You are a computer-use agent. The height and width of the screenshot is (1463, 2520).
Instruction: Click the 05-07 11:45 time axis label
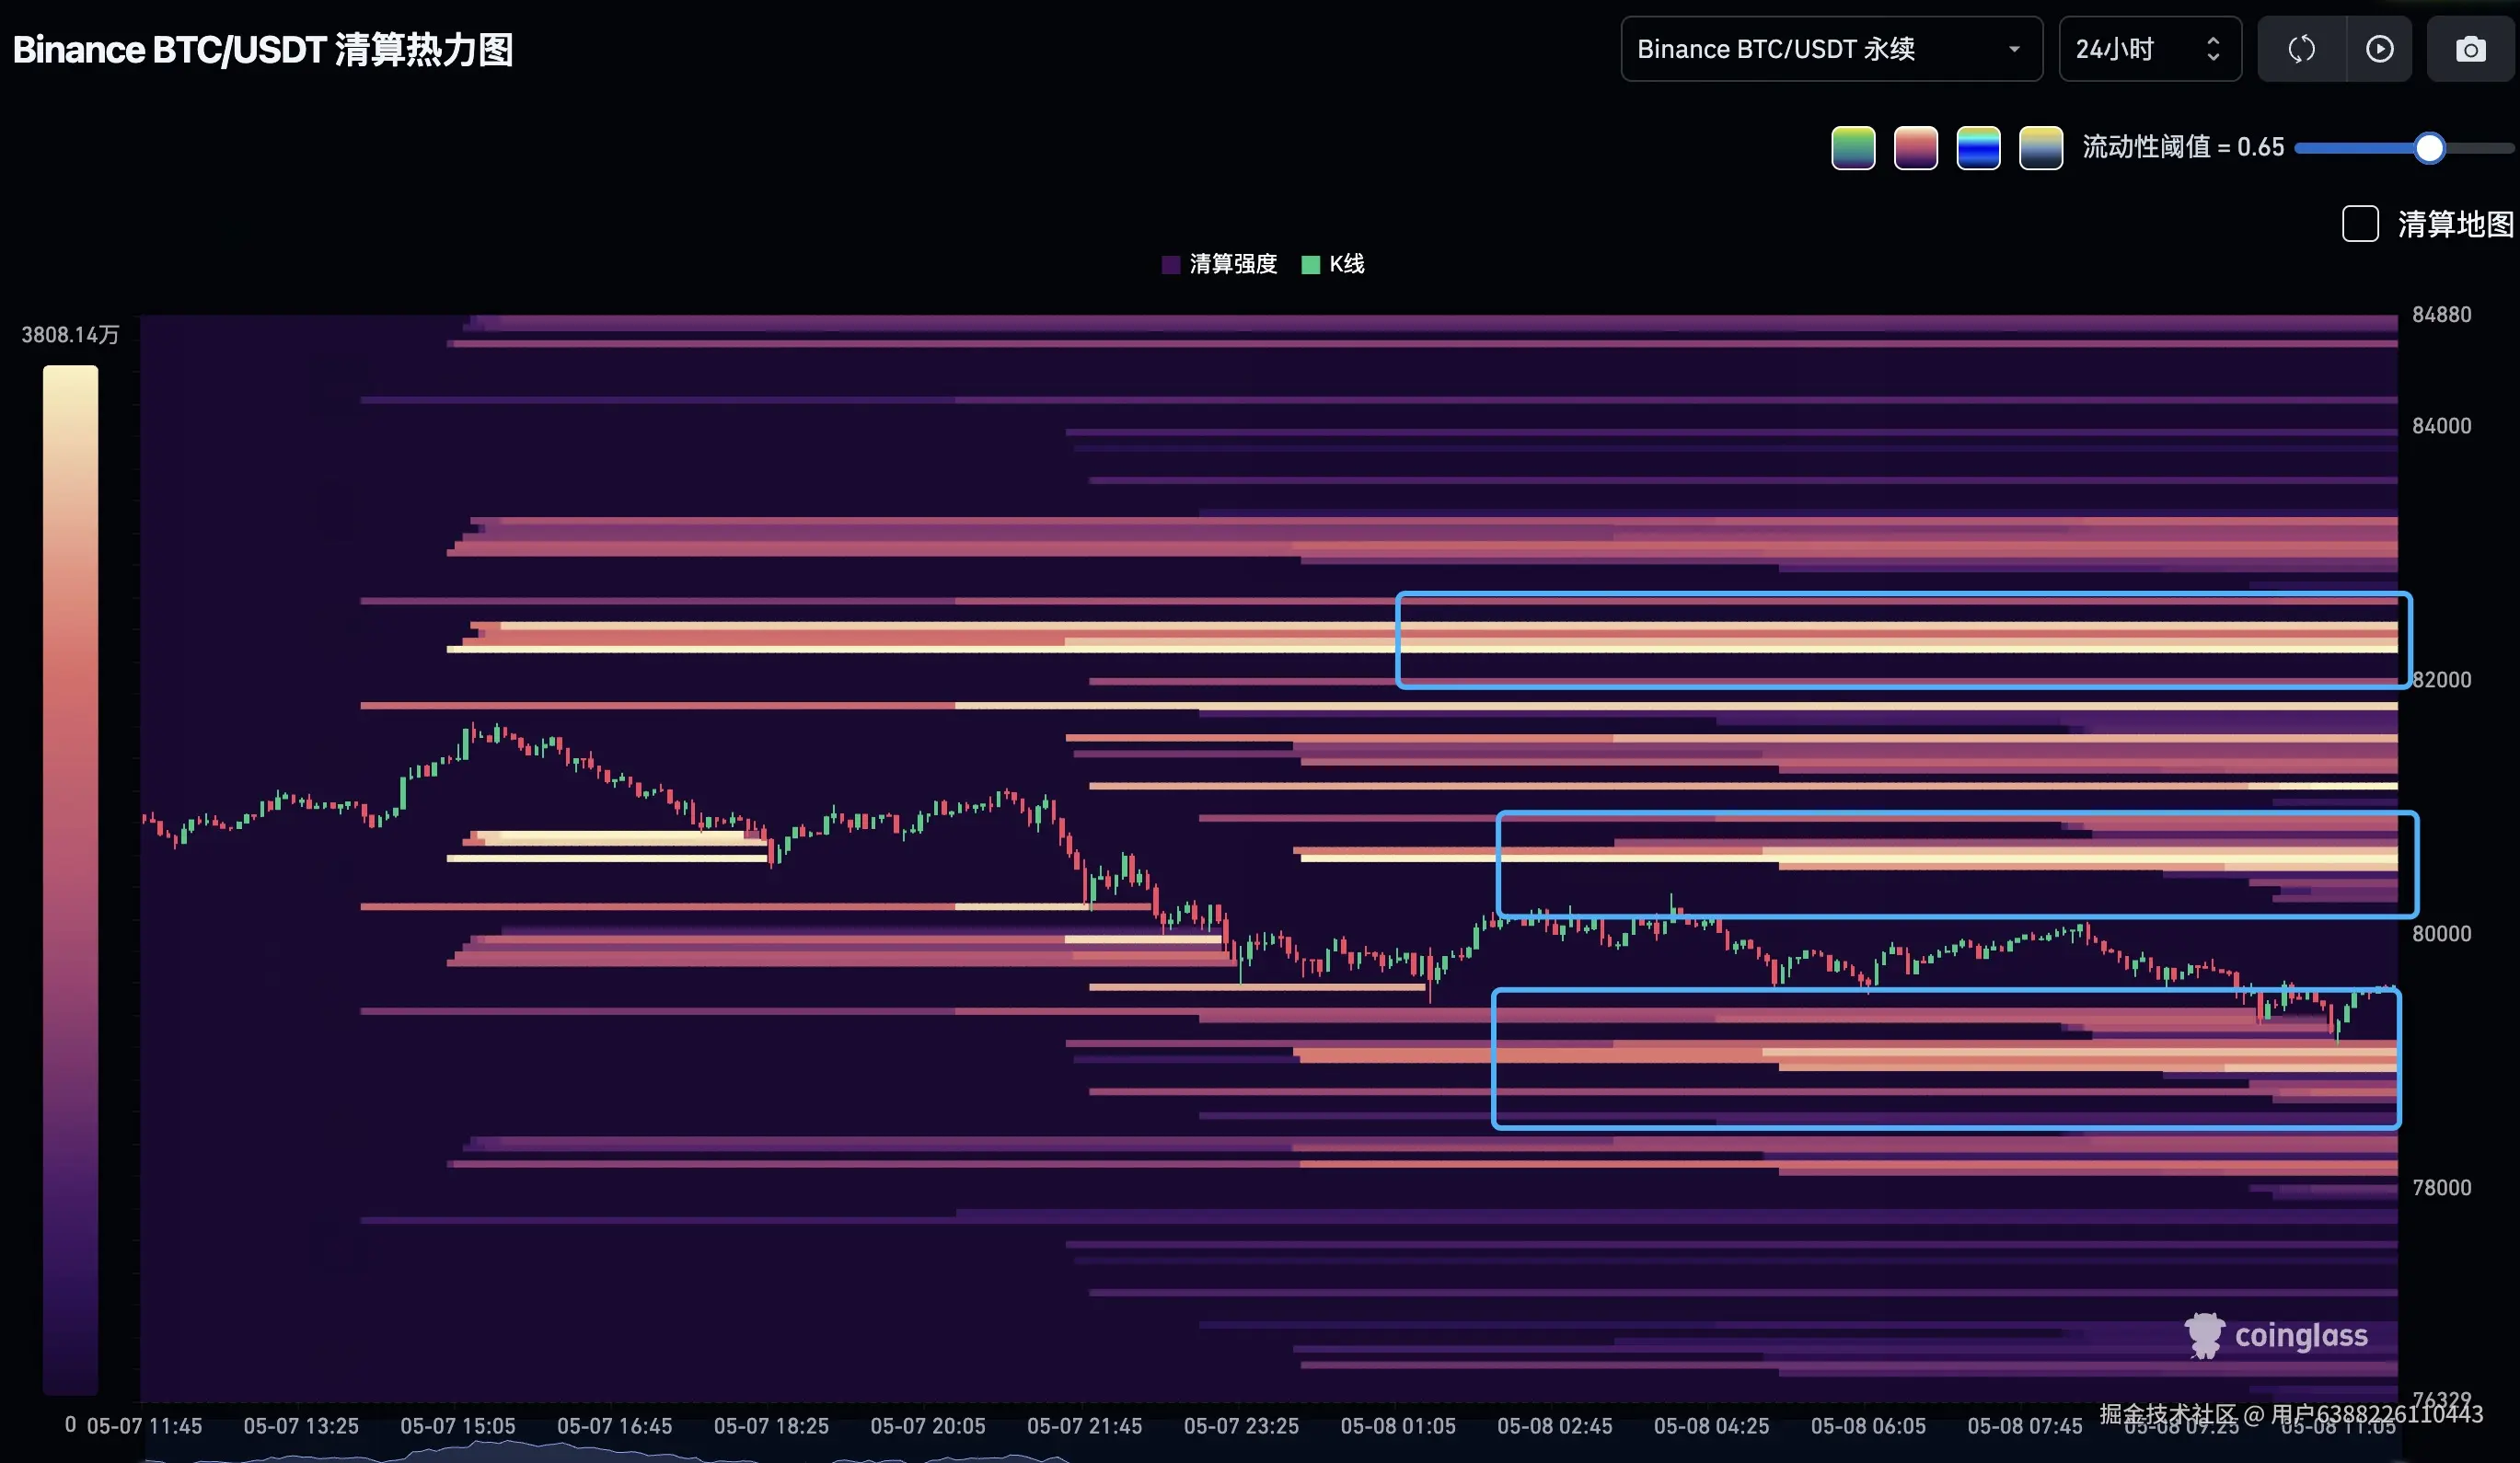click(145, 1426)
